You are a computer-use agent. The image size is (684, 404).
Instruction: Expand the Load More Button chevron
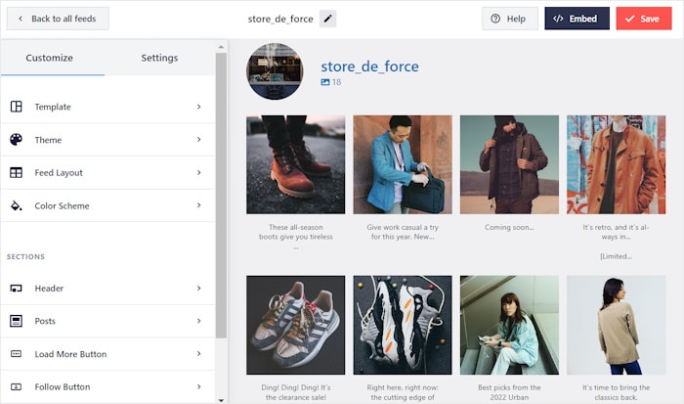198,354
